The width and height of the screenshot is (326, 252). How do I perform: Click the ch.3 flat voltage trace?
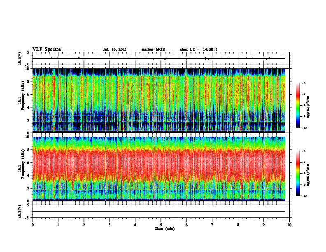point(159,211)
